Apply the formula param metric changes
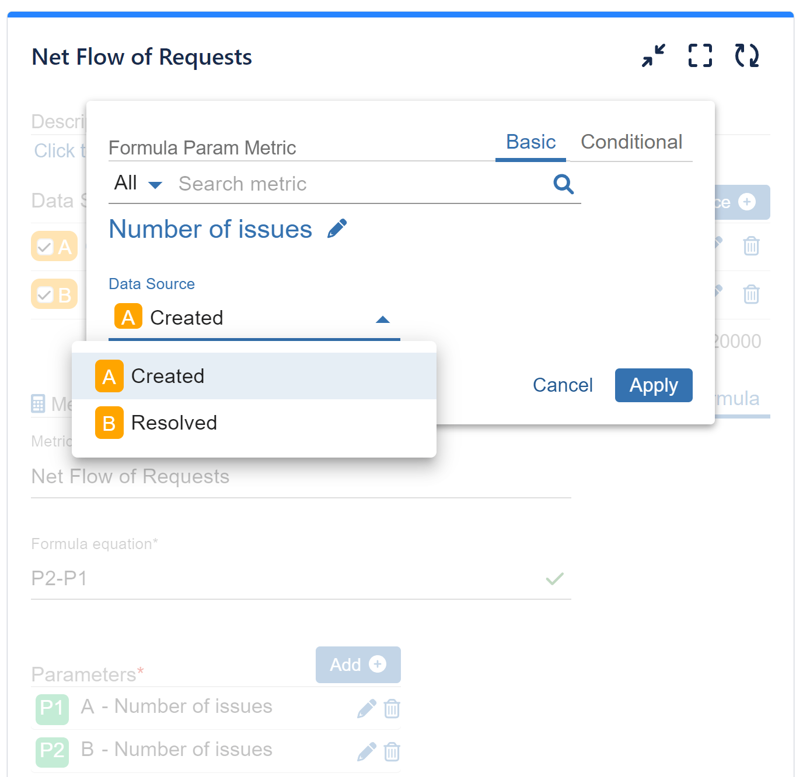This screenshot has width=803, height=777. (x=653, y=385)
